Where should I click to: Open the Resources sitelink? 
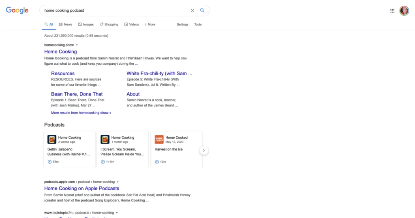point(63,74)
